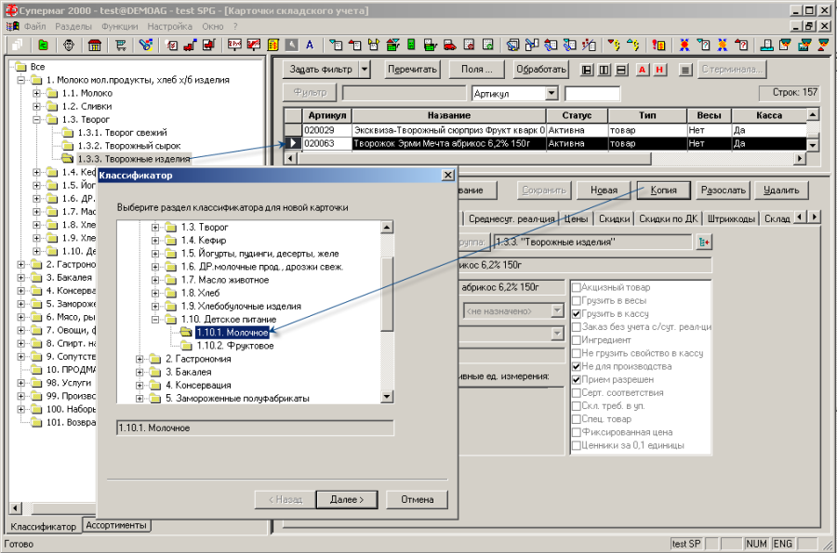This screenshot has width=837, height=553.
Task: Switch to the Штрихкоды tab
Action: coord(731,218)
